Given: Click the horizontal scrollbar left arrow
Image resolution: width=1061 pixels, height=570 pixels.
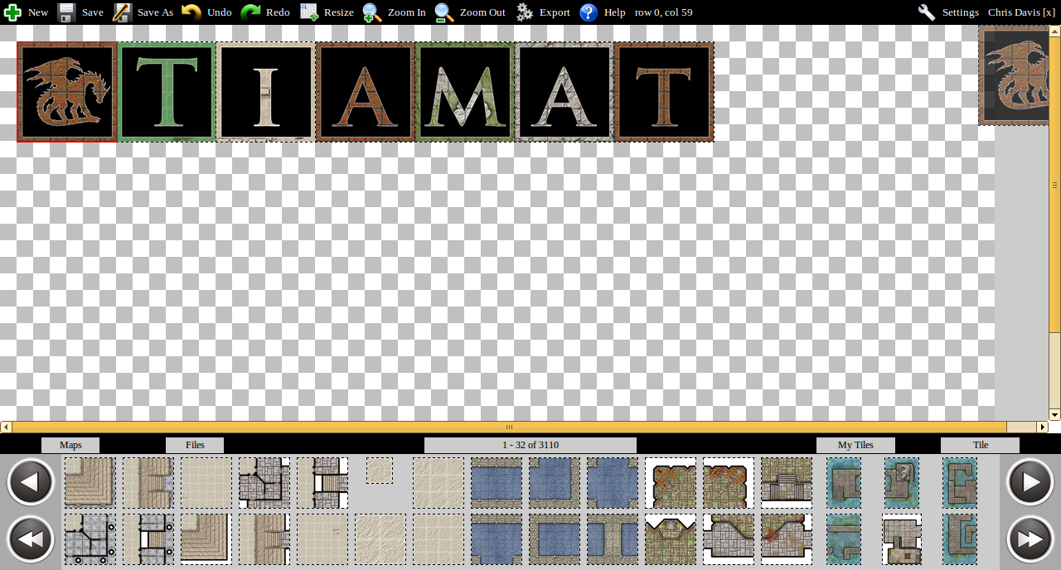Looking at the screenshot, I should [x=6, y=427].
